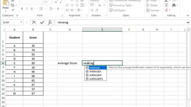
Task: Increase font size with larger A
Action: [56, 2]
